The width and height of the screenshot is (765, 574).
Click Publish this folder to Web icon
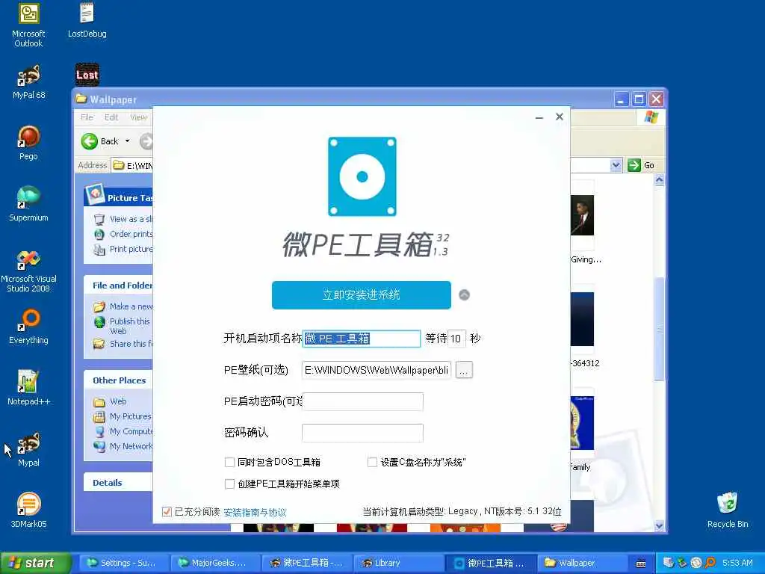pyautogui.click(x=99, y=322)
